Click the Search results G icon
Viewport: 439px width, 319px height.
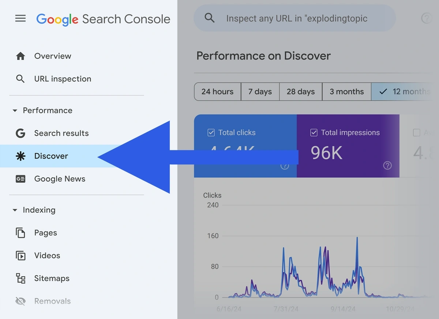[x=20, y=133]
